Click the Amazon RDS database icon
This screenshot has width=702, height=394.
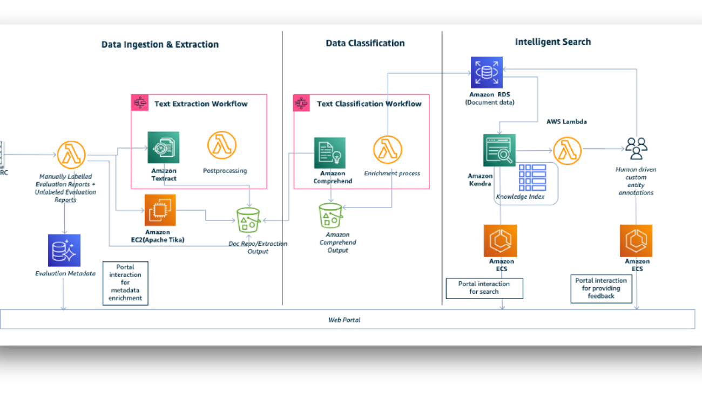(487, 72)
